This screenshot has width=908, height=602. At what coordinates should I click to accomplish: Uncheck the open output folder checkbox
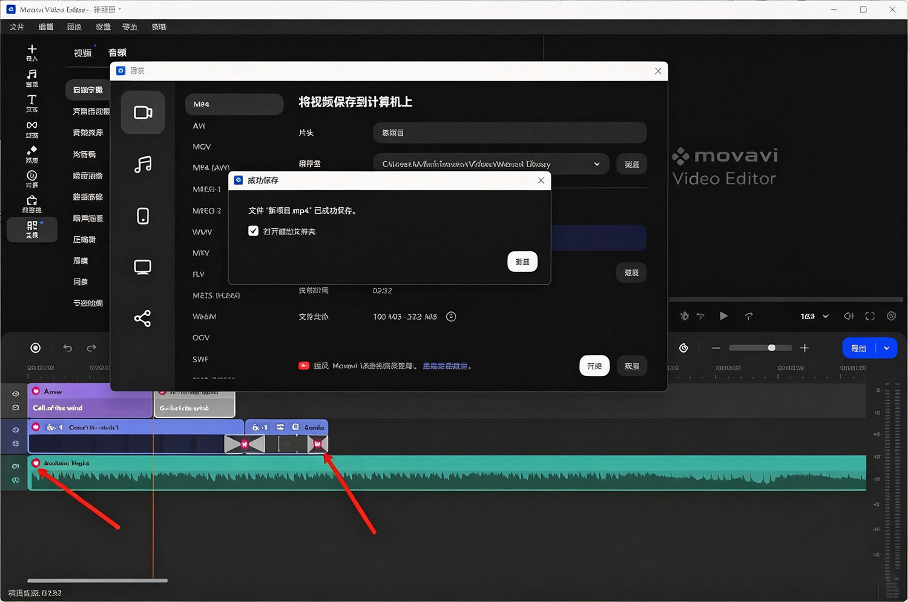(254, 231)
